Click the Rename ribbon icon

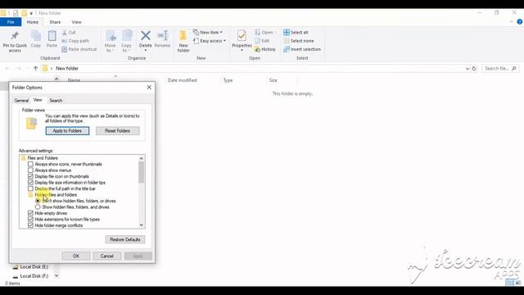point(162,35)
